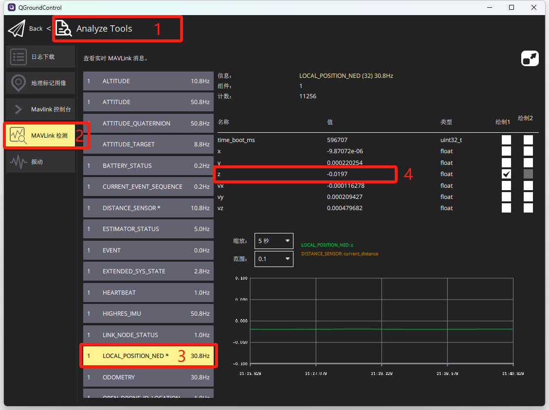
Task: Pop out the panel using the float-window icon
Action: pos(530,58)
